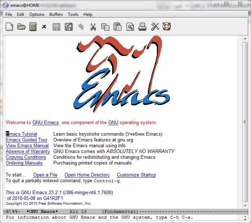Open the Preferences tools icon
Image resolution: width=251 pixels, height=223 pixels.
pos(155,27)
